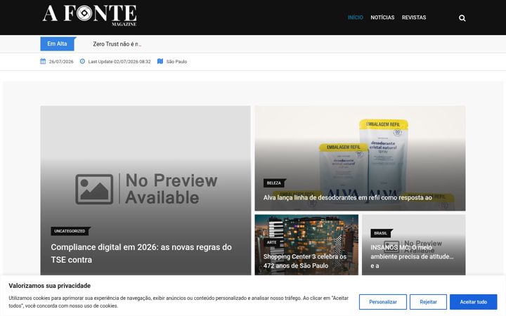Select the ARTE category tag
The width and height of the screenshot is (506, 316).
click(x=272, y=242)
